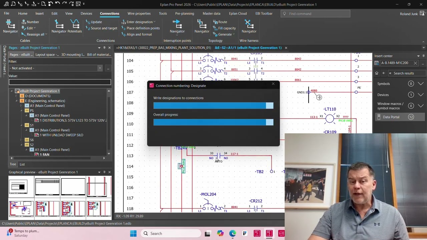Open Windows Start menu
The width and height of the screenshot is (427, 240).
[133, 233]
